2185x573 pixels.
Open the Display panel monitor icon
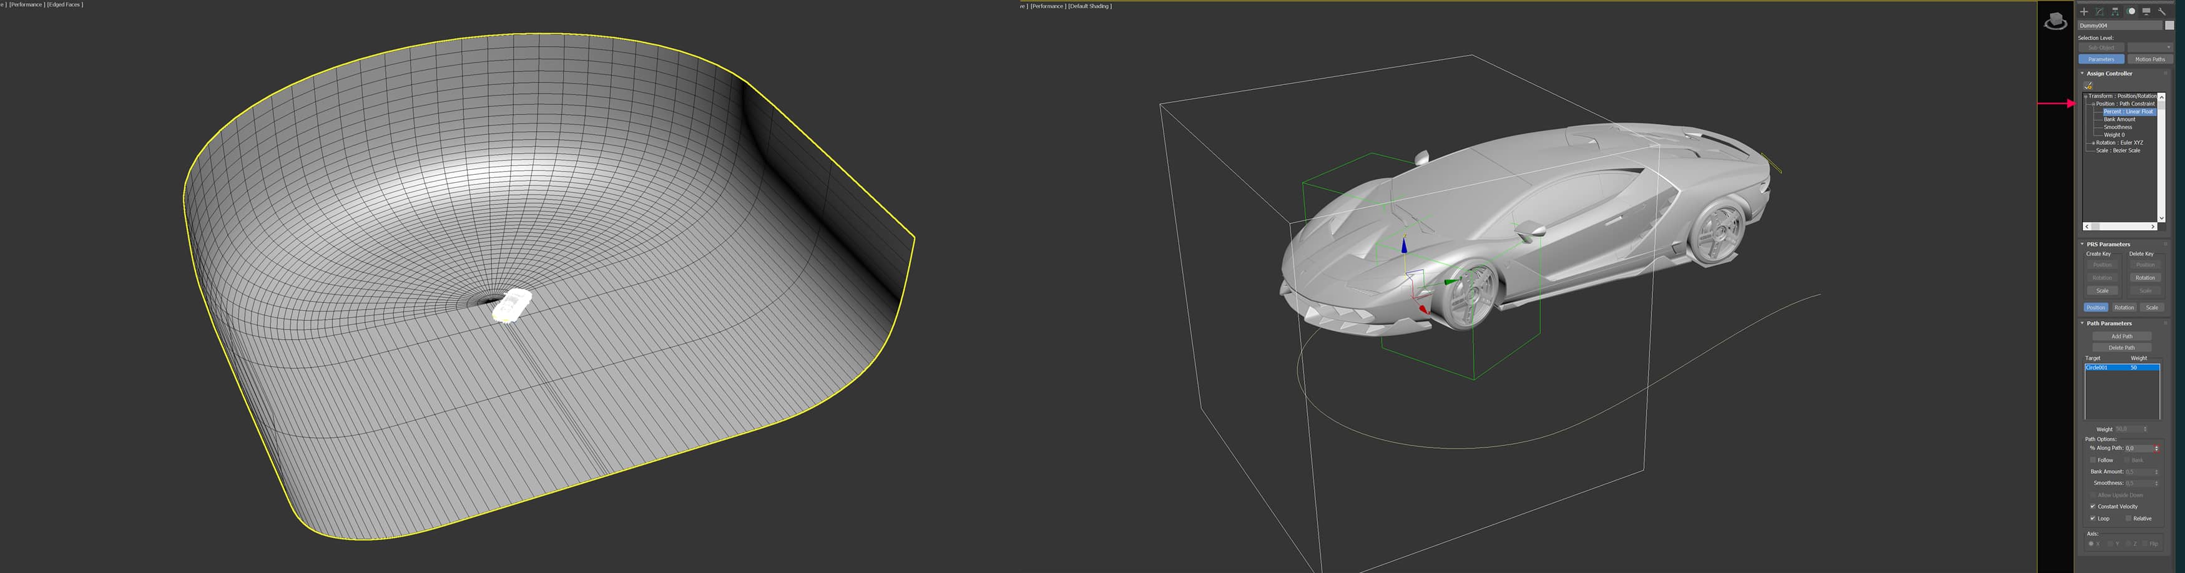click(2146, 12)
